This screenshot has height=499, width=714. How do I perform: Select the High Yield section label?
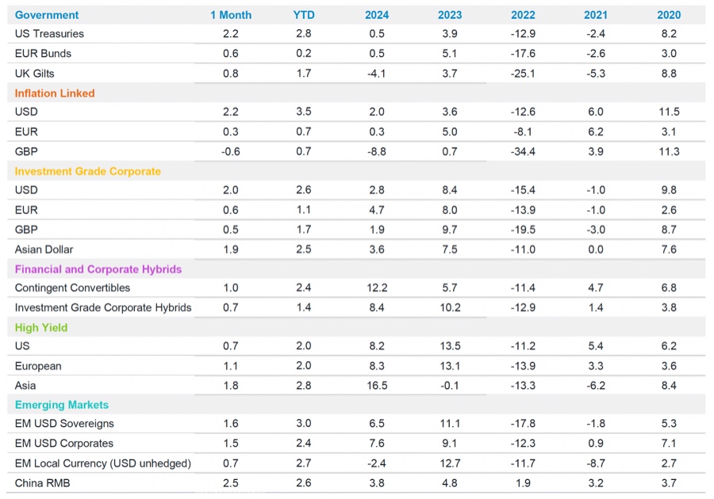(40, 326)
